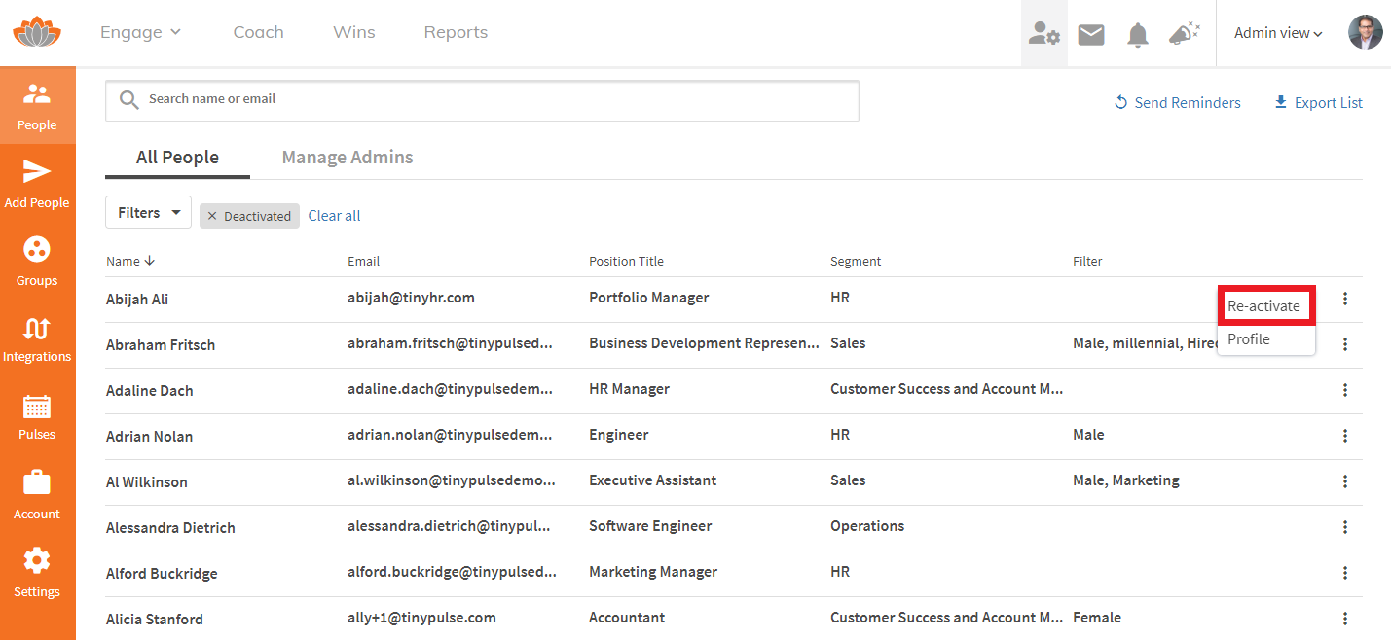This screenshot has height=640, width=1391.
Task: Click Operations segment cell
Action: (x=867, y=526)
